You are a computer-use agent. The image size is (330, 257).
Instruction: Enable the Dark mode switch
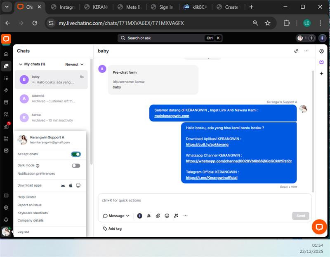[x=76, y=166]
